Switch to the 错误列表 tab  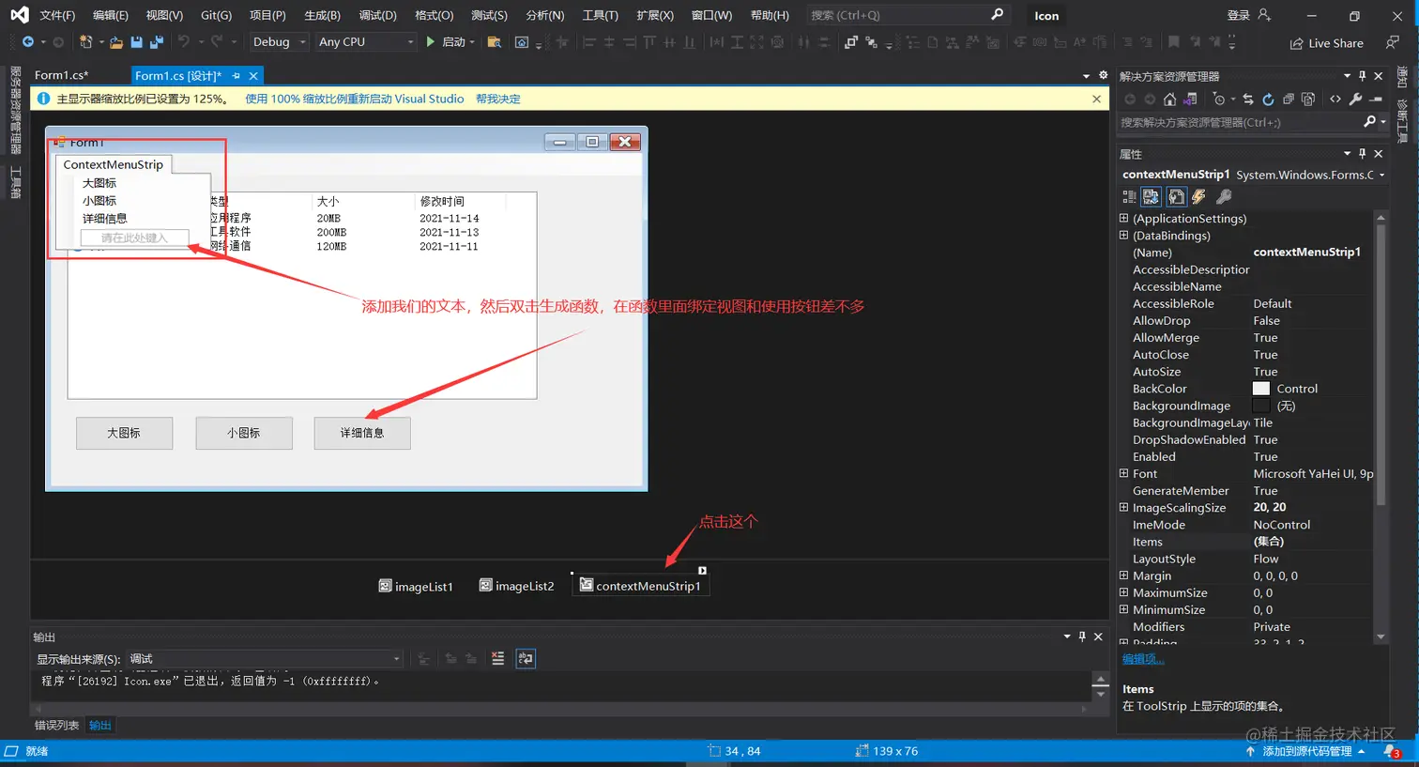[x=57, y=725]
